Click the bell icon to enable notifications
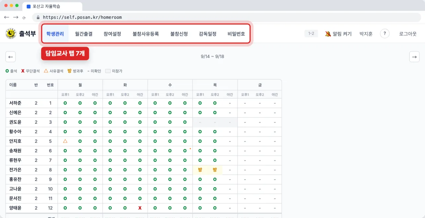Image resolution: width=425 pixels, height=218 pixels. 328,34
